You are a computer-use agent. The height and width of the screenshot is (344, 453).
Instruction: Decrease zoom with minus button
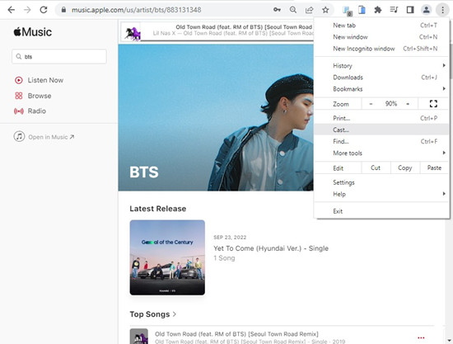[371, 104]
